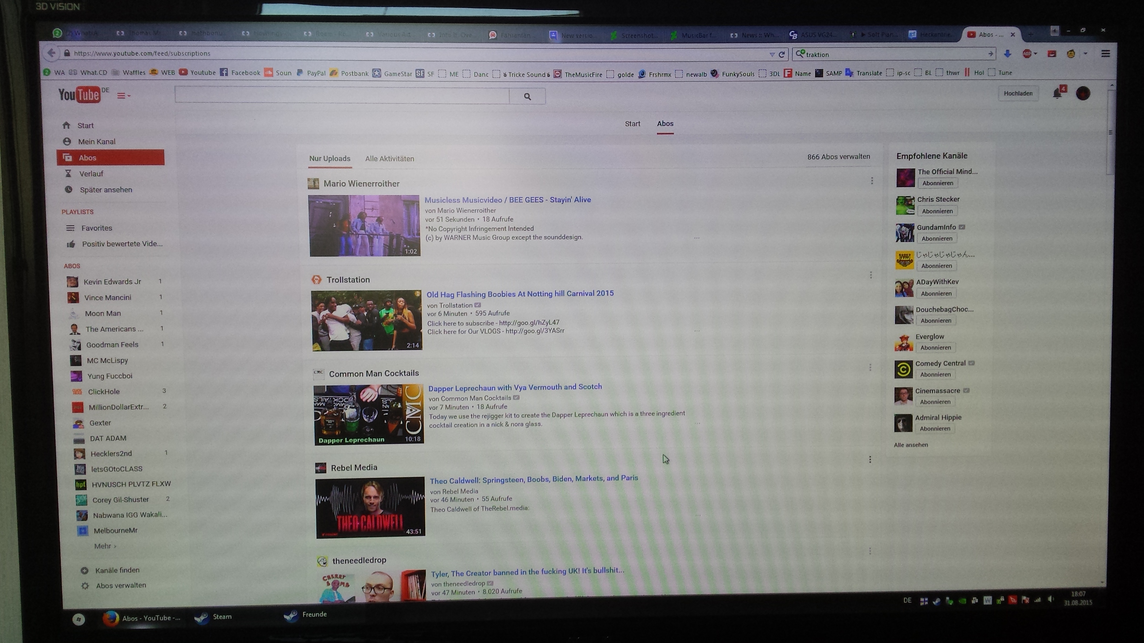Click the YouTube search magnifier button
This screenshot has height=643, width=1144.
(x=527, y=96)
